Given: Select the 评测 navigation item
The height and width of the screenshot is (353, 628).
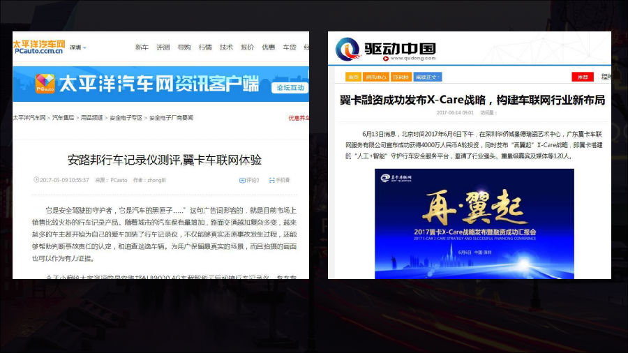Looking at the screenshot, I should [x=163, y=47].
